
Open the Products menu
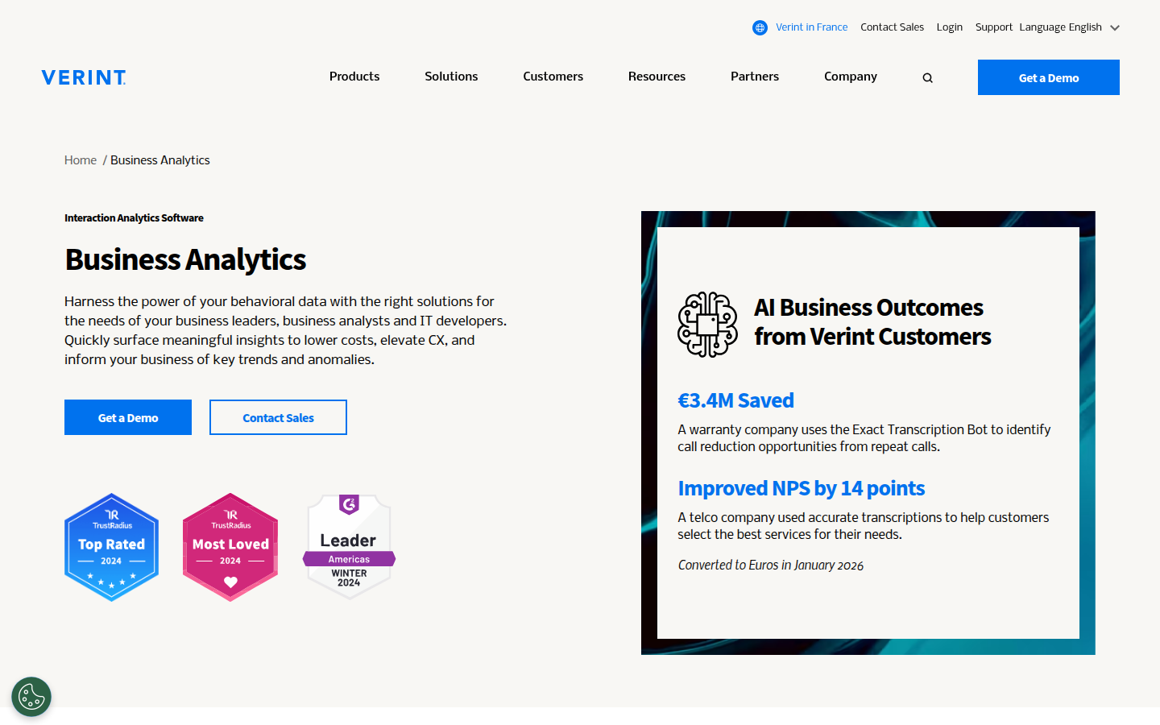(354, 77)
